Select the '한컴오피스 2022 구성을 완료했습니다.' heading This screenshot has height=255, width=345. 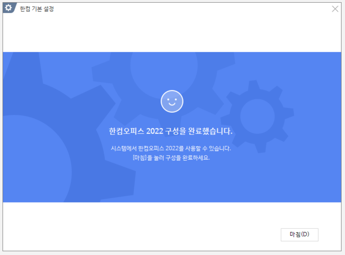(171, 131)
